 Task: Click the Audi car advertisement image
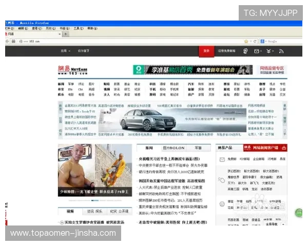point(172,120)
